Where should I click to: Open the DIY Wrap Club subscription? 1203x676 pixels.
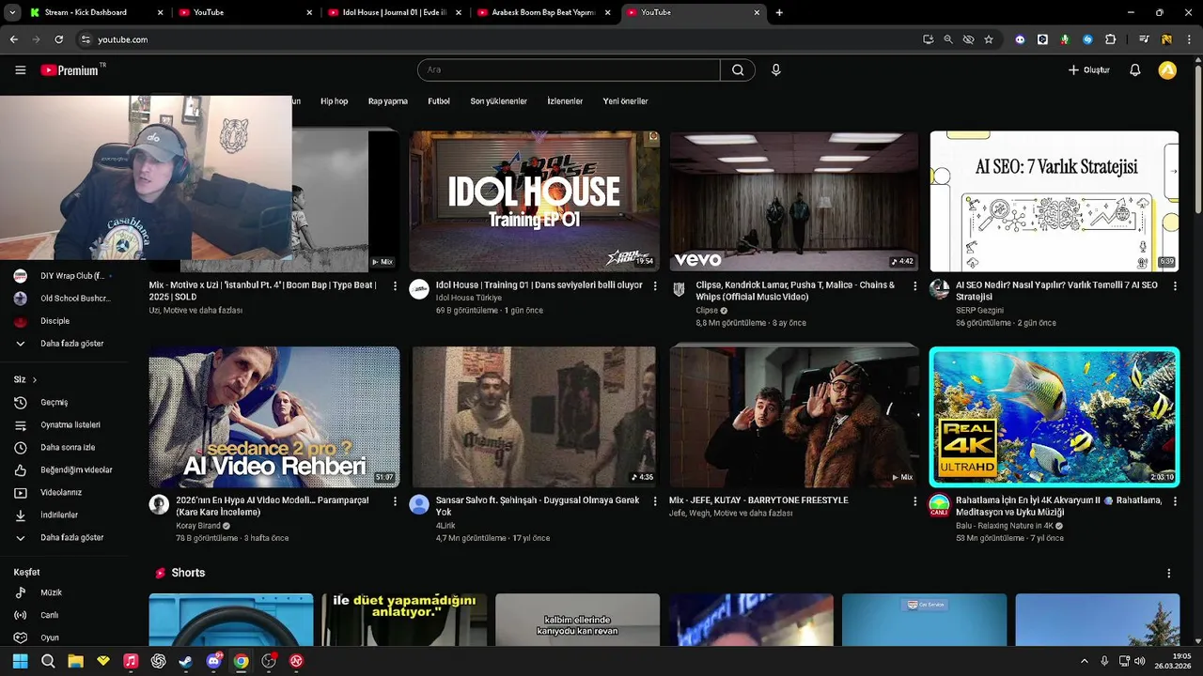(x=71, y=276)
